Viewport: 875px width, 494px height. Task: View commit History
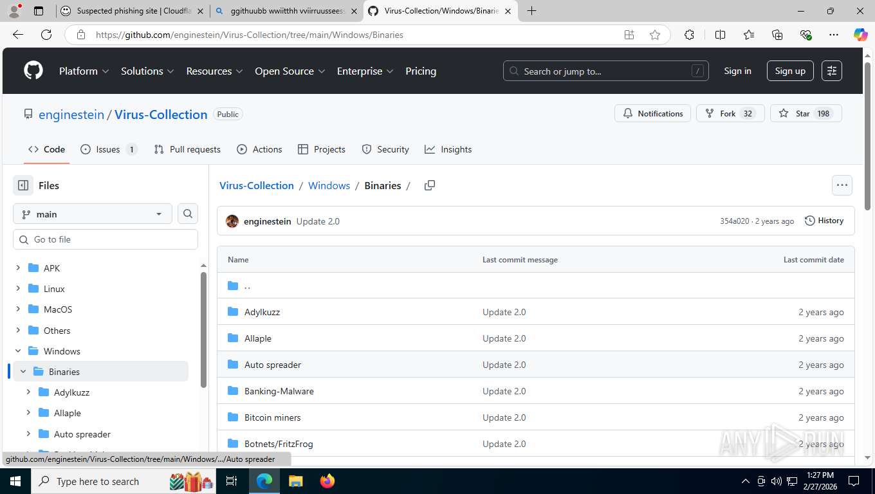coord(824,221)
